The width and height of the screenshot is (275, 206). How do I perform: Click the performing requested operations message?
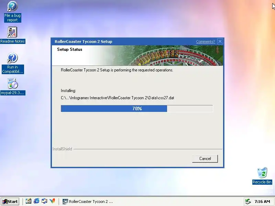click(x=117, y=70)
